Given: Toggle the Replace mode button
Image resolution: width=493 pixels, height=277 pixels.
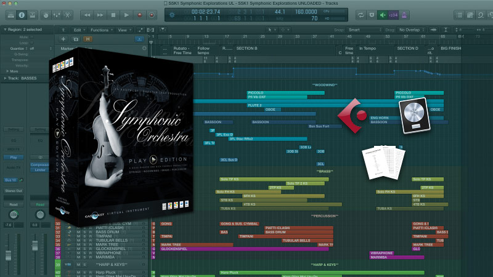Looking at the screenshot, I should [x=372, y=15].
